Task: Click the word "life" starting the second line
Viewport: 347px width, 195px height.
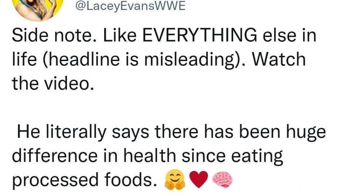Action: tap(24, 59)
